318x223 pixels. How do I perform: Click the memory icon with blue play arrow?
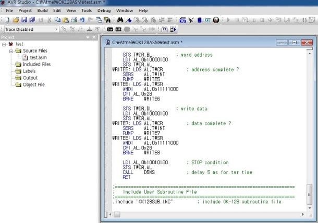(173, 29)
